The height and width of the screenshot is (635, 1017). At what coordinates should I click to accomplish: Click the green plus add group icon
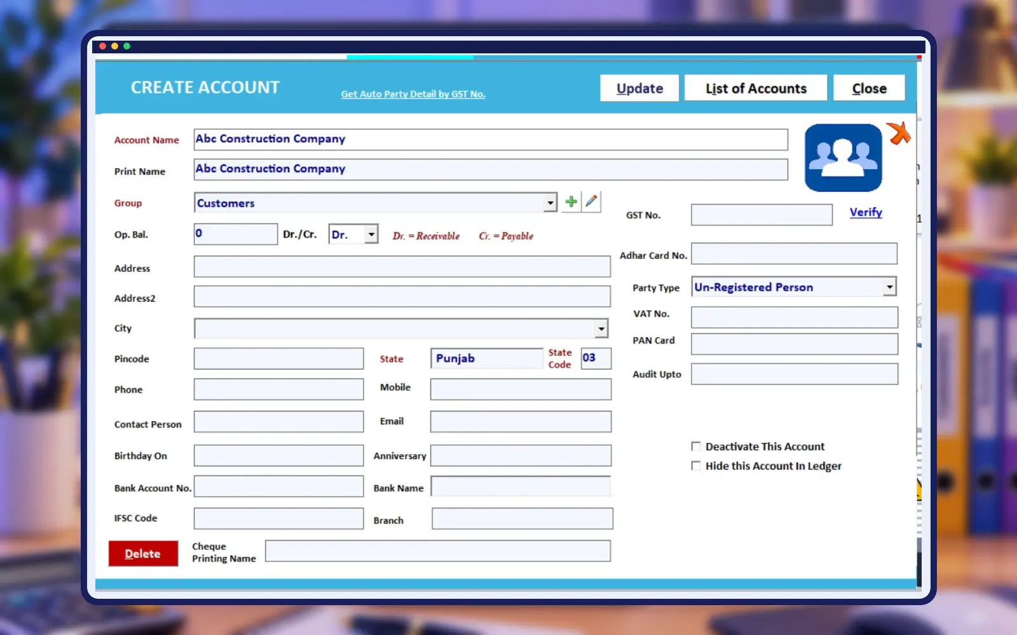(571, 202)
